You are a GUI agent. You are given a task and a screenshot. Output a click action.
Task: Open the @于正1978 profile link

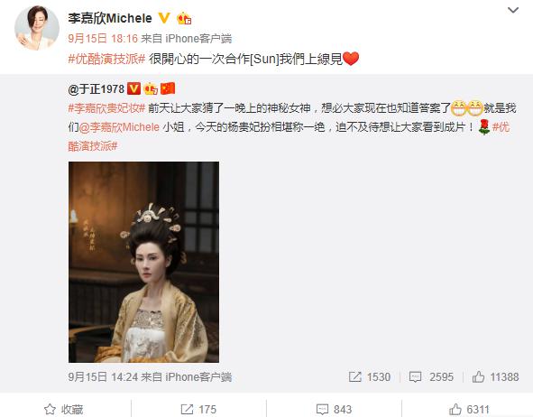point(96,89)
